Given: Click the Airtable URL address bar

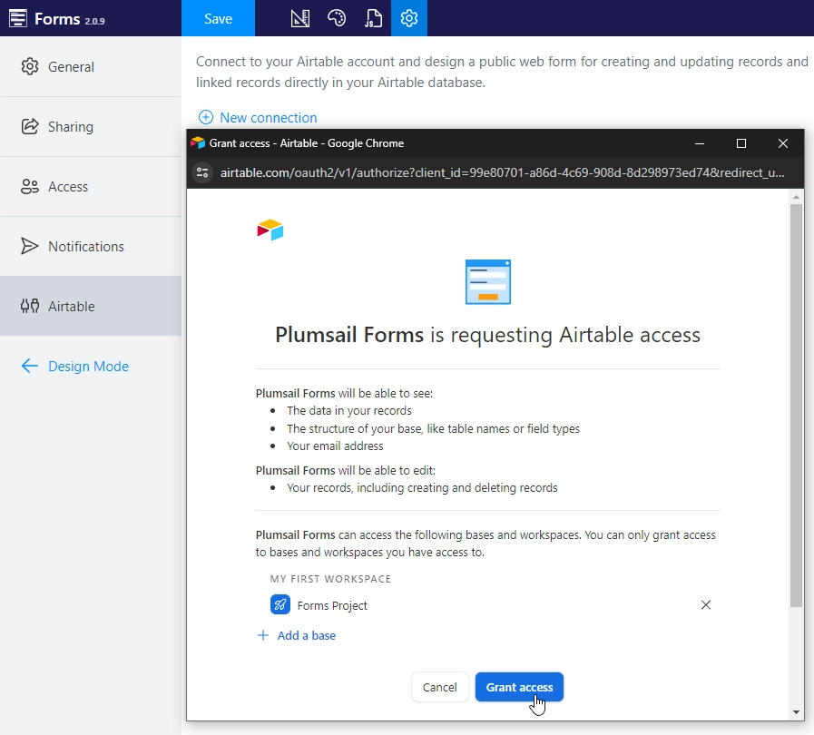Looking at the screenshot, I should click(x=502, y=172).
